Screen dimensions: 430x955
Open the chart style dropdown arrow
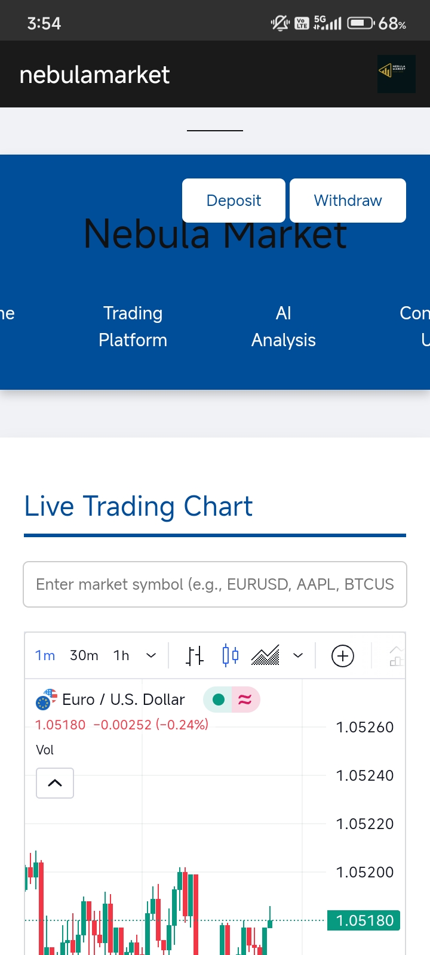point(298,656)
